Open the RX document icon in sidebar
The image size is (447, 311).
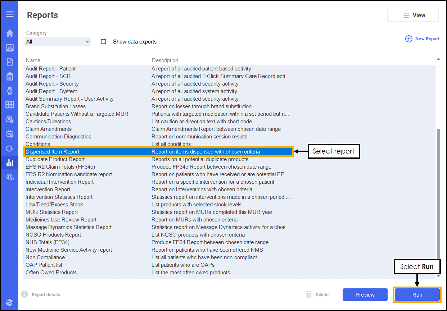(x=10, y=62)
